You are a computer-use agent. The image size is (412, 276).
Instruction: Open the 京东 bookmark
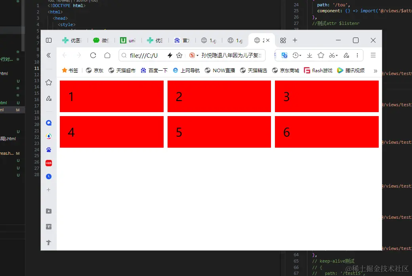(95, 70)
